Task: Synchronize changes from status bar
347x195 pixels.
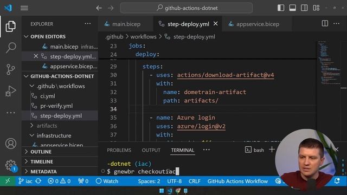Action: (38, 181)
